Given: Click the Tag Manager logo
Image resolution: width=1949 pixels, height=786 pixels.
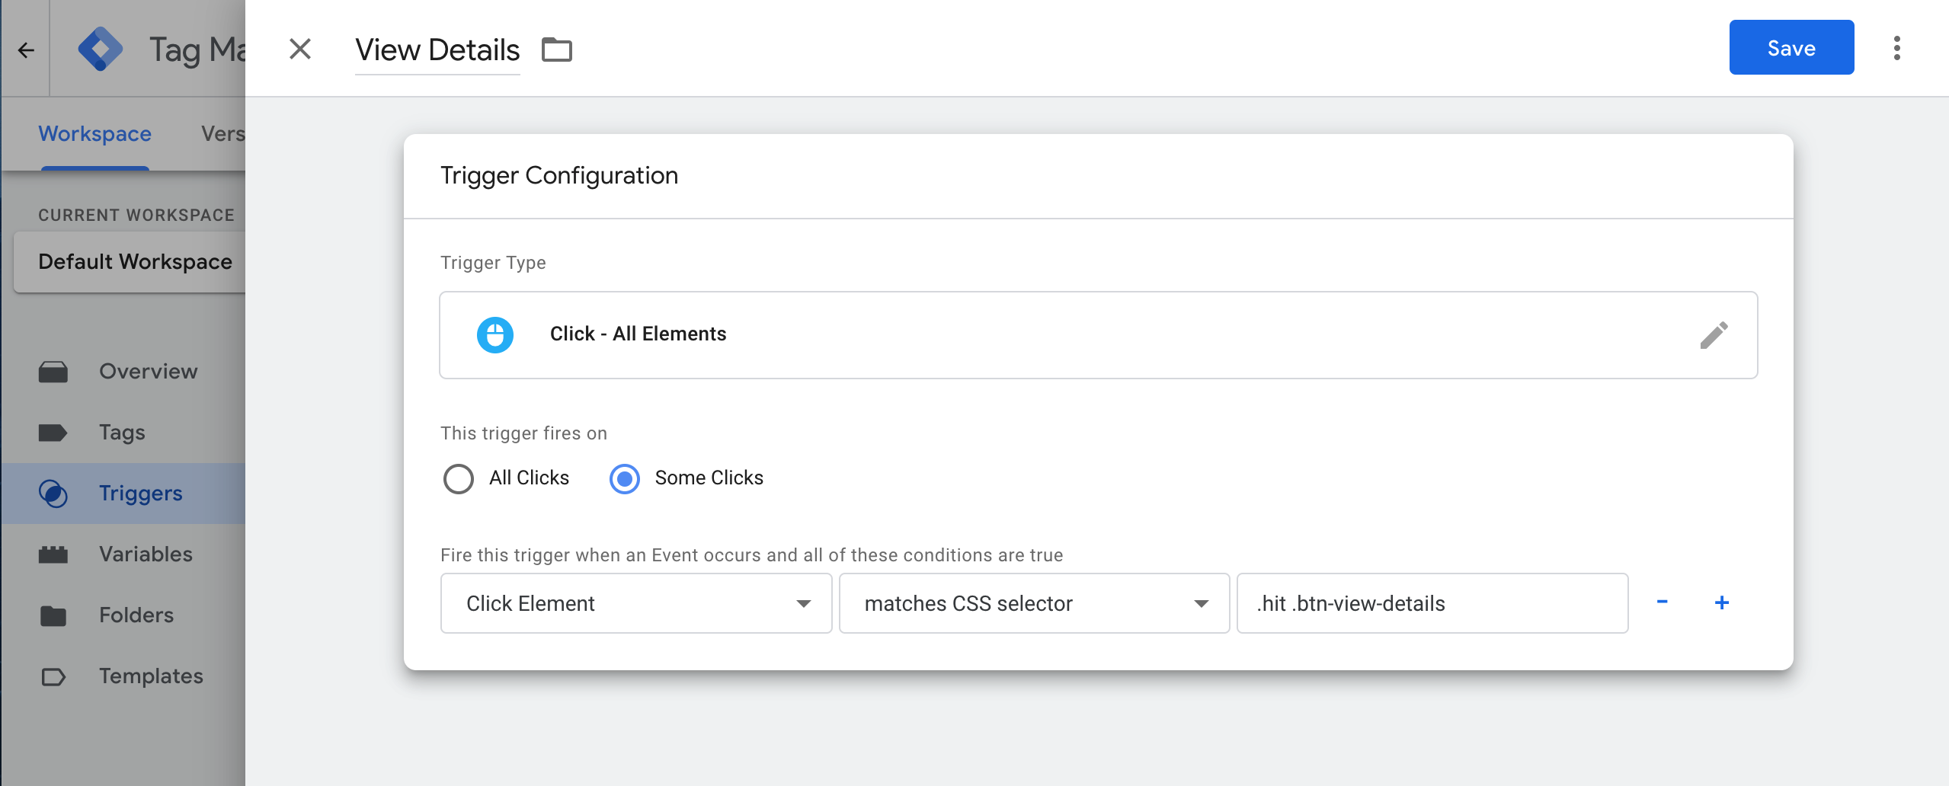Looking at the screenshot, I should tap(101, 48).
